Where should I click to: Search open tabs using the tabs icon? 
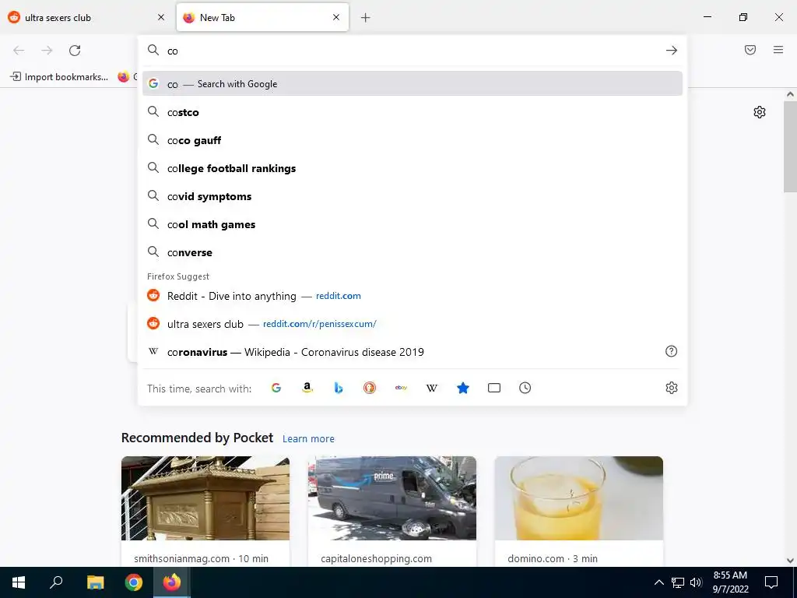pyautogui.click(x=494, y=388)
